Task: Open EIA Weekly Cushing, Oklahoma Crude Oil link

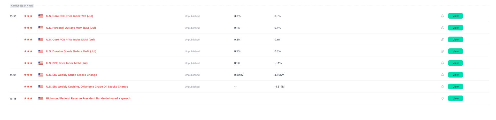Action: pos(87,87)
